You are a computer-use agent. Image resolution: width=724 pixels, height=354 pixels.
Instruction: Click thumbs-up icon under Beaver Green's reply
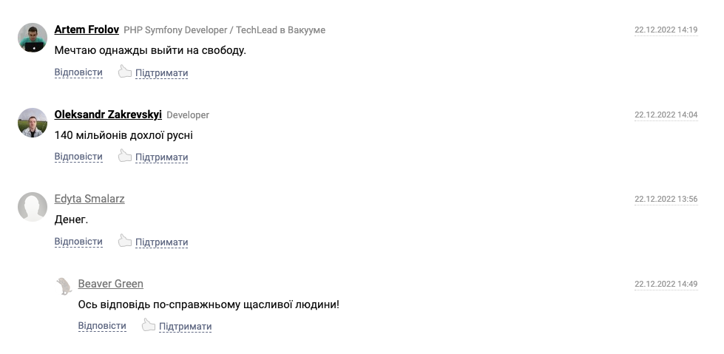[x=148, y=325]
